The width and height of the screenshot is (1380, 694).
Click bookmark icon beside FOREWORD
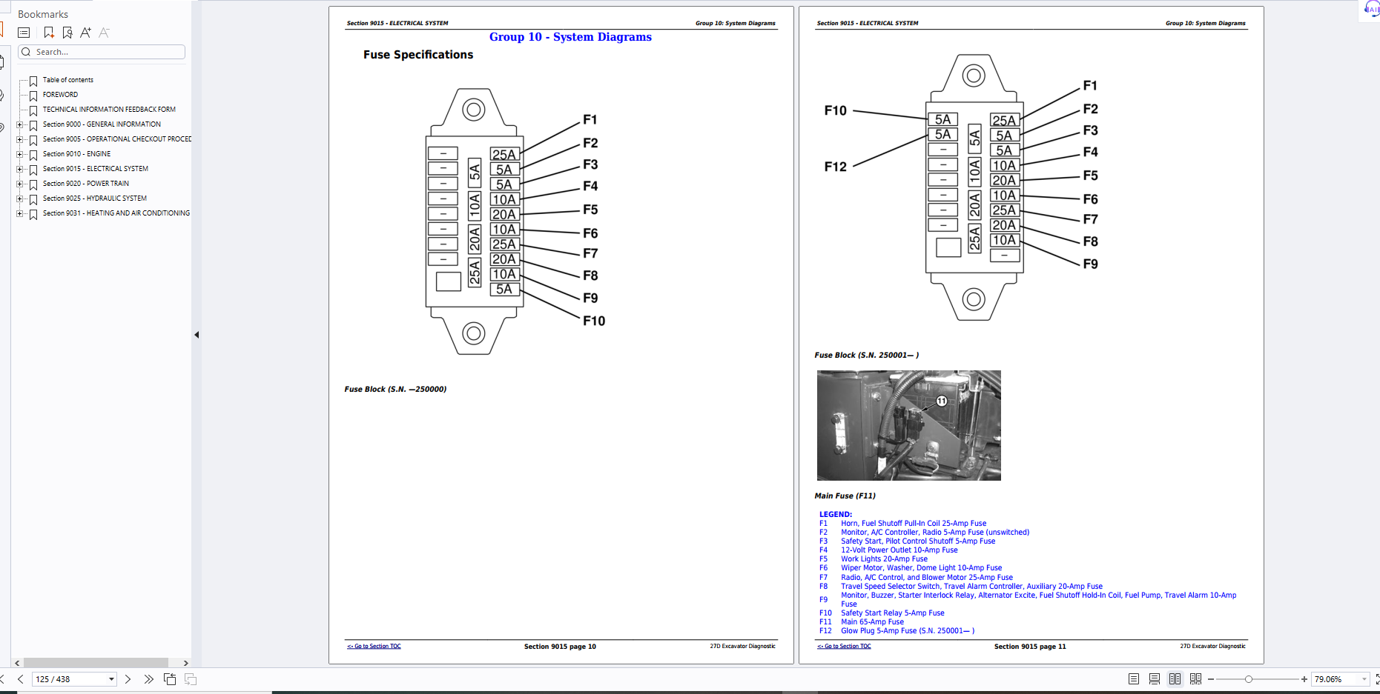tap(33, 96)
